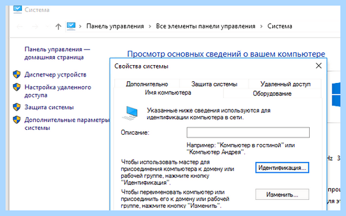Select the Система breadcrumb
The image size is (346, 216).
280,26
